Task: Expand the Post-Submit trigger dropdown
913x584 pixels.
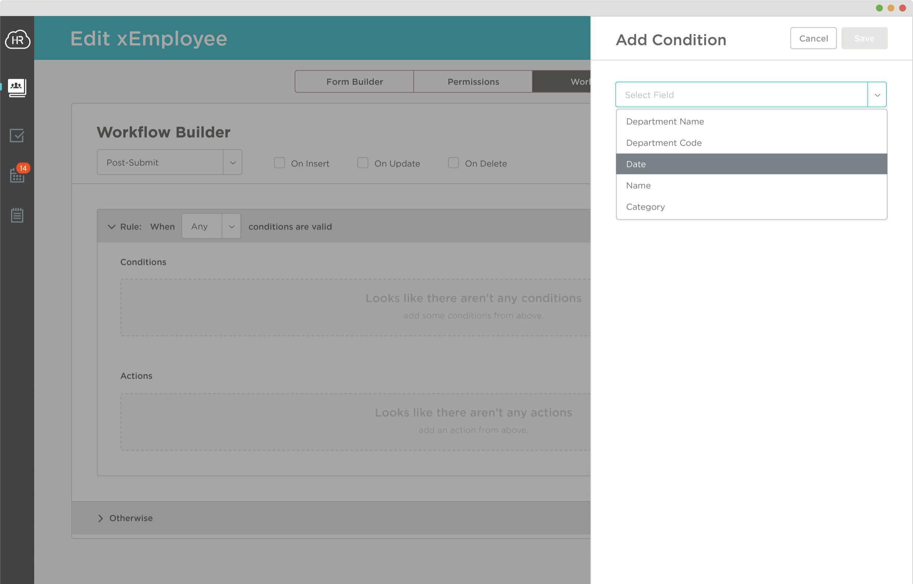Action: (x=233, y=162)
